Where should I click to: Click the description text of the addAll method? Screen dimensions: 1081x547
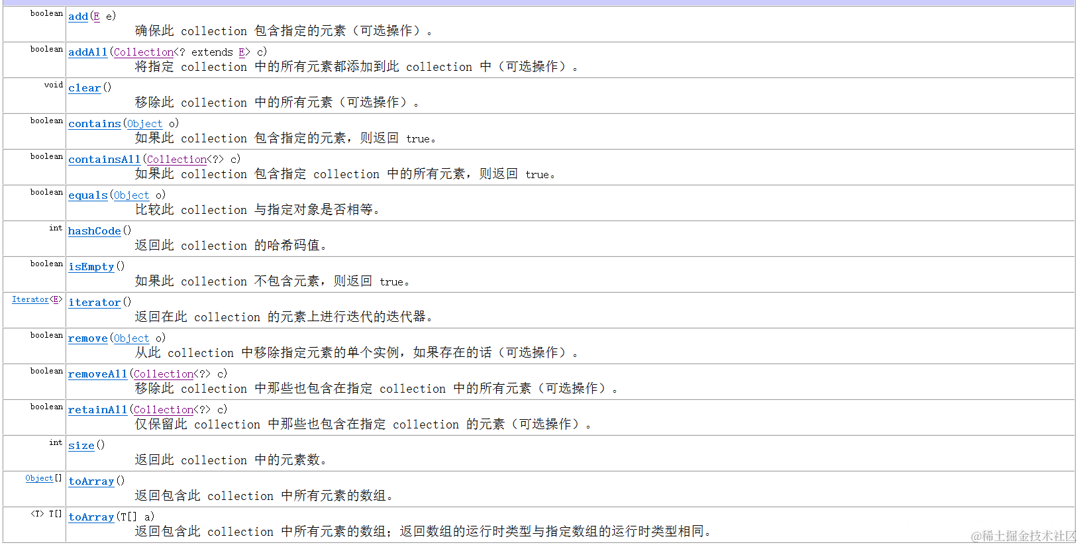point(356,67)
